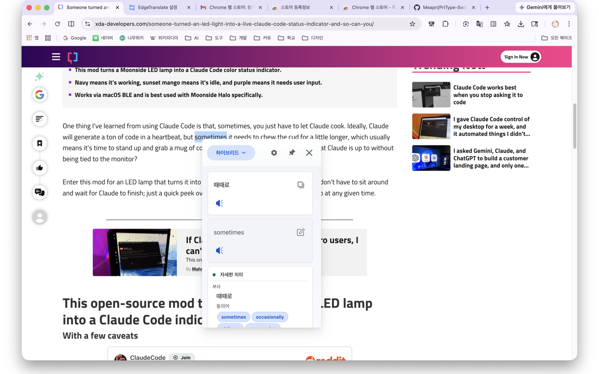Screen dimensions: 599x374
Task: Open the Google bookmark
Action: tap(74, 38)
